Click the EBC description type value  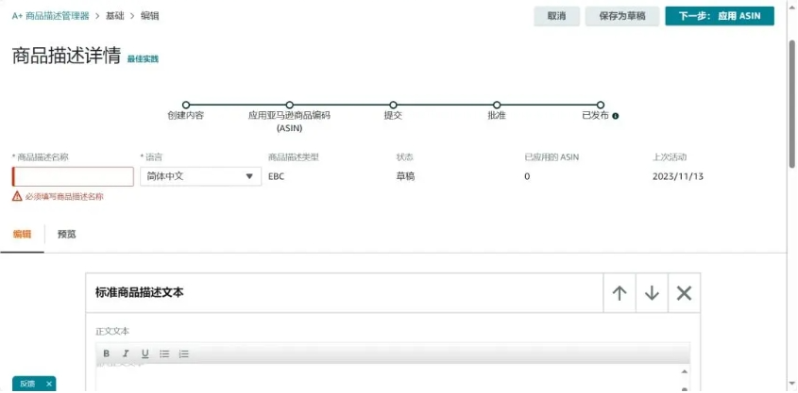point(276,176)
